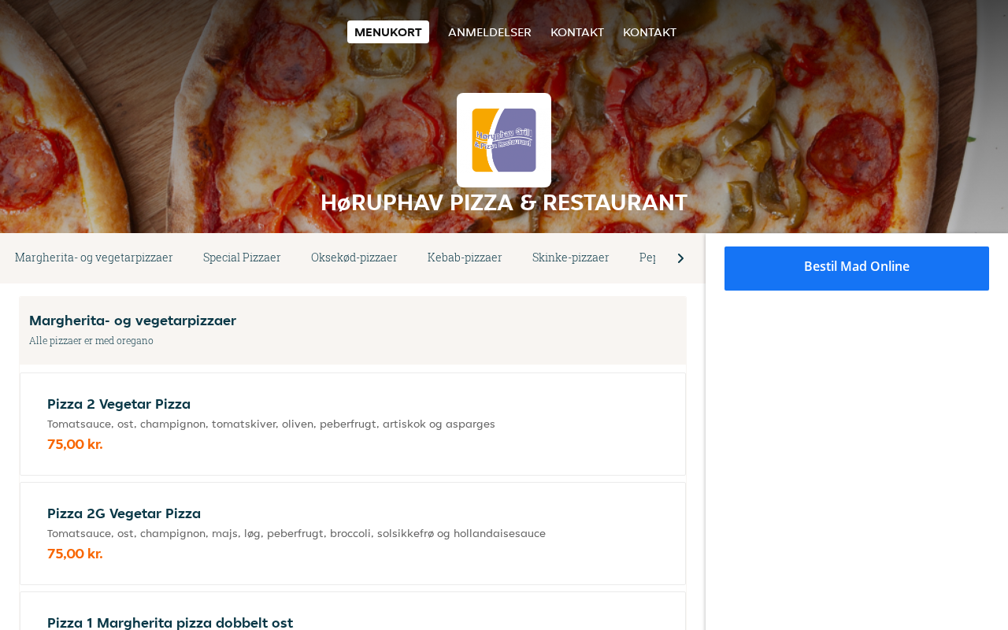Open the last KONTAKT link in the navigation
Image resolution: width=1008 pixels, height=630 pixels.
650,32
